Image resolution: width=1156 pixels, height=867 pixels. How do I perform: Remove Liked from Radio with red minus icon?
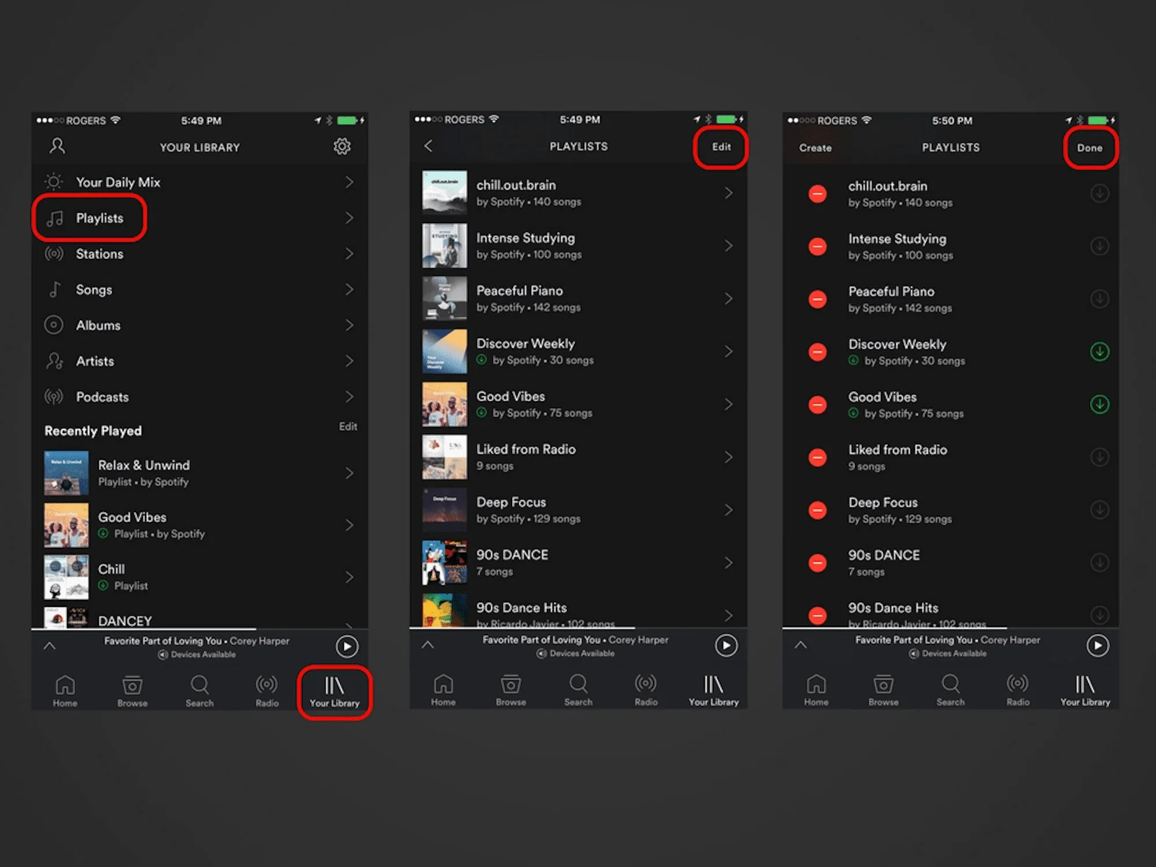click(x=817, y=457)
